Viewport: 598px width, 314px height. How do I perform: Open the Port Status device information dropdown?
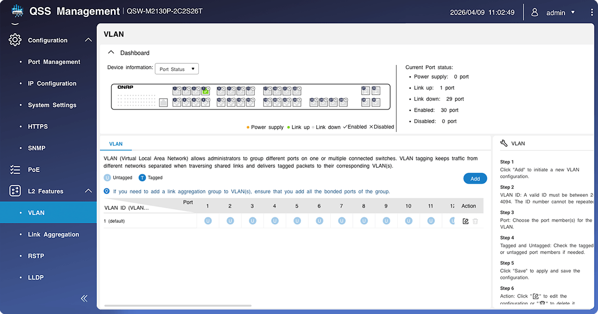point(177,69)
